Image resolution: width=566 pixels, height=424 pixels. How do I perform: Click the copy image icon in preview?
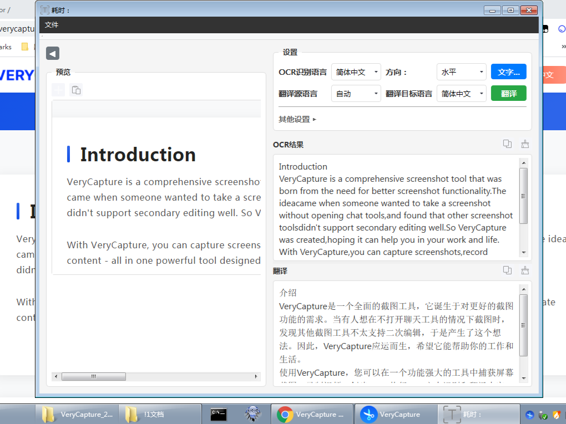[76, 90]
